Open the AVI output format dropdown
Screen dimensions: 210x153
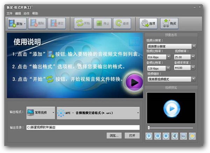(98, 113)
